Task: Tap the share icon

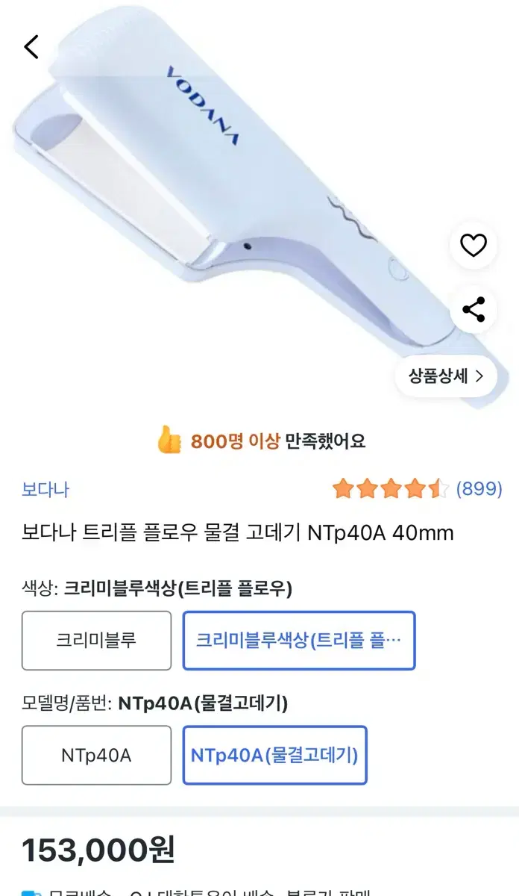Action: [x=474, y=309]
